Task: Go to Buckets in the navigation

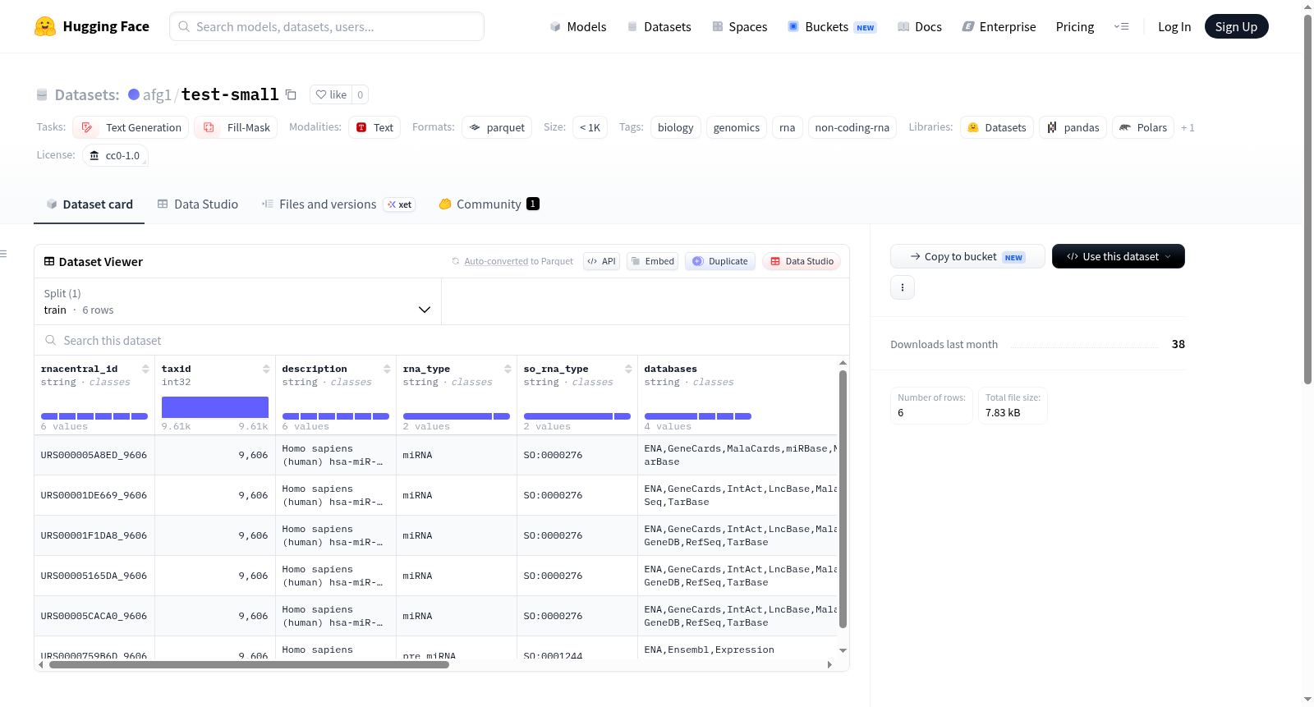Action: click(x=832, y=26)
